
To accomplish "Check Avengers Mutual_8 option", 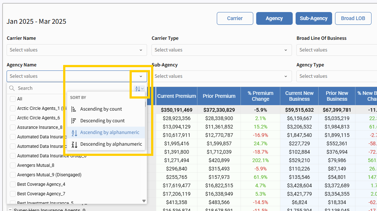I will (13, 165).
